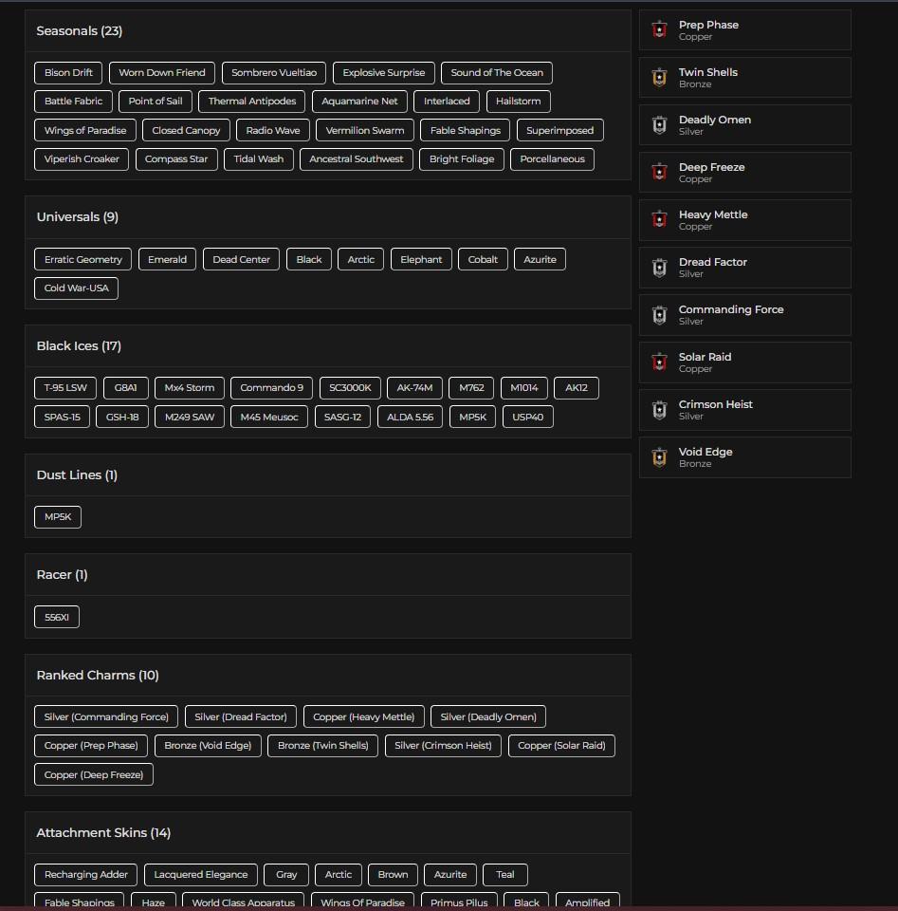898x911 pixels.
Task: Click the T-95 LSW Black Ice tag
Action: pyautogui.click(x=65, y=388)
